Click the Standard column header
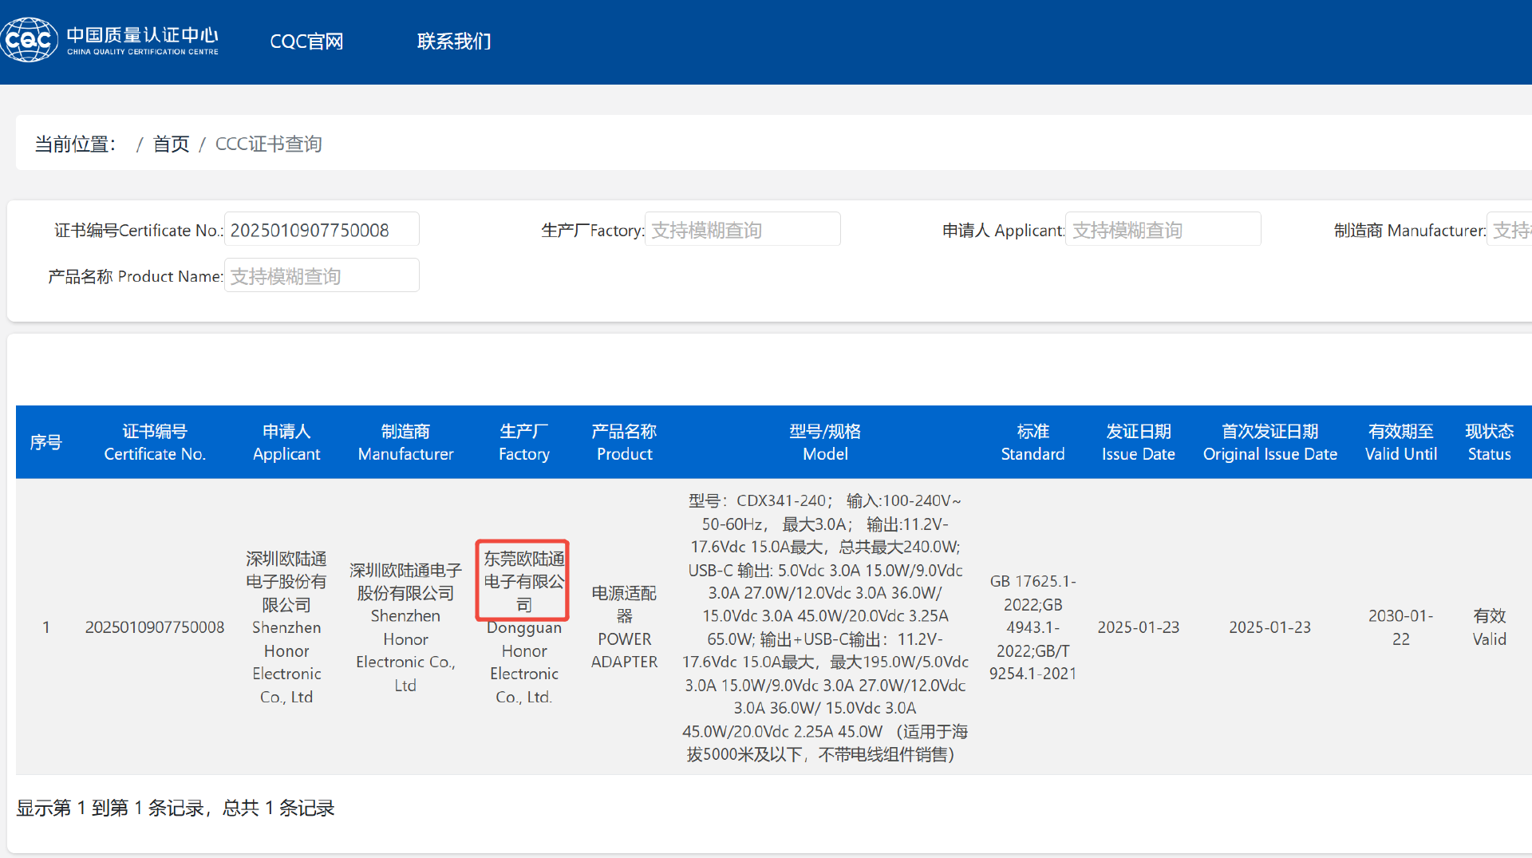 coord(1033,442)
